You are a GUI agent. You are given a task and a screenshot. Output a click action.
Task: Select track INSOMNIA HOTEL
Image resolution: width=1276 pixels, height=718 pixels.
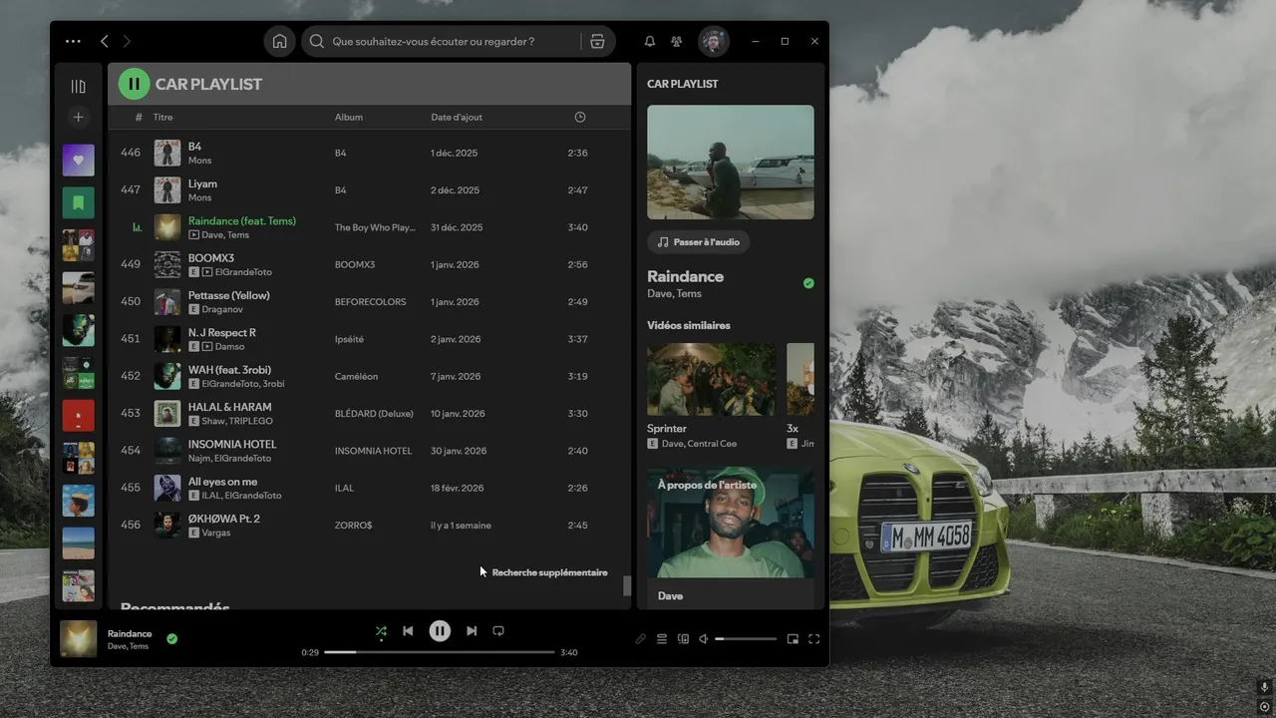[x=370, y=451]
